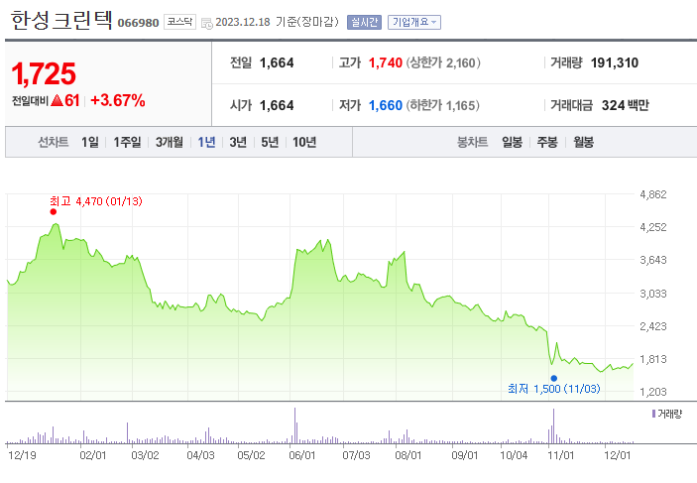Click the 08/01 date axis label

tap(408, 455)
